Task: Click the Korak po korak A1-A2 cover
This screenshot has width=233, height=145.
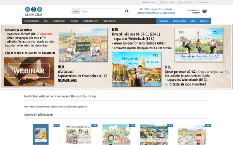Action: [x=199, y=45]
